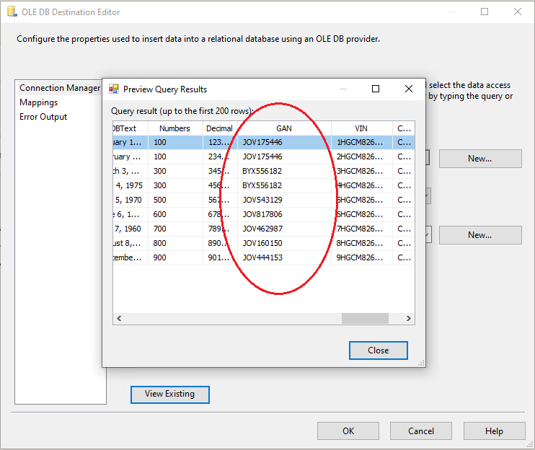Open the Error Output page
Image resolution: width=535 pixels, height=450 pixels.
[43, 117]
